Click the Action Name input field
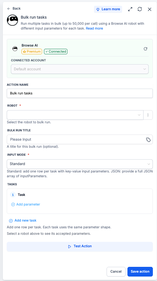Screen dimensions: 157x281 coord(80,93)
